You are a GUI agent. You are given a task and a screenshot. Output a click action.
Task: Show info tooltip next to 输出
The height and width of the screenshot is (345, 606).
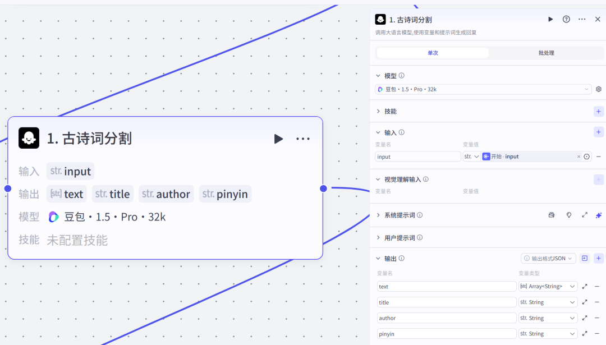tap(402, 259)
